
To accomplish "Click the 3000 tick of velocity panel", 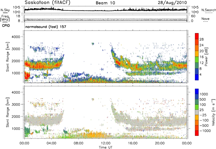I will (16, 104).
